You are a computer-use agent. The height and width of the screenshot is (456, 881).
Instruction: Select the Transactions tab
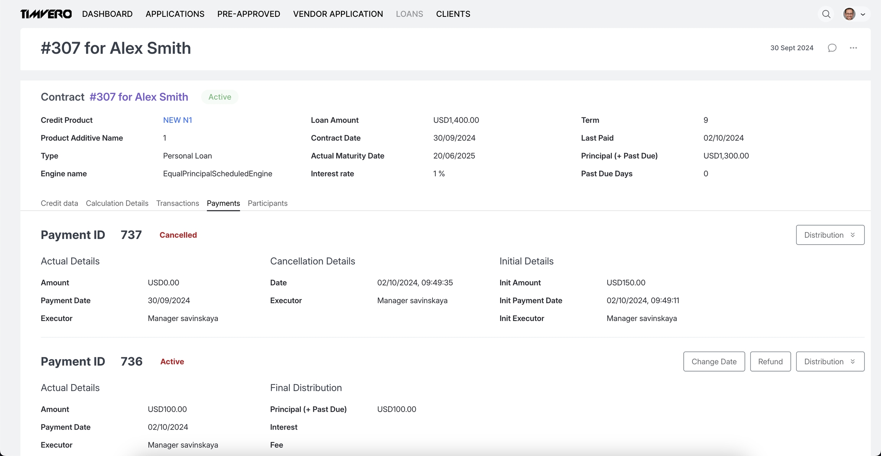[177, 203]
